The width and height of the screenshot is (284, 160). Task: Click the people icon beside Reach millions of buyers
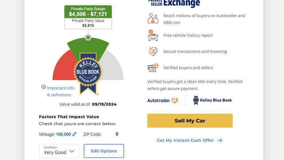pos(153,19)
